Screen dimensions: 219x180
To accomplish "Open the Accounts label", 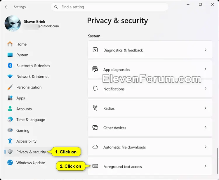I will point(24,109).
